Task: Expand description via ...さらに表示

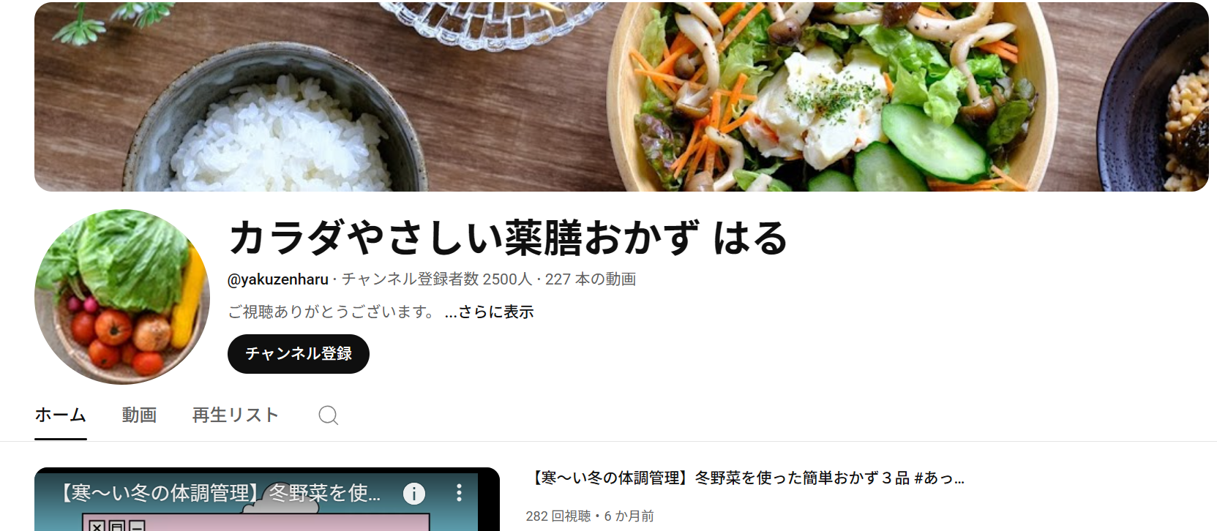Action: click(489, 312)
